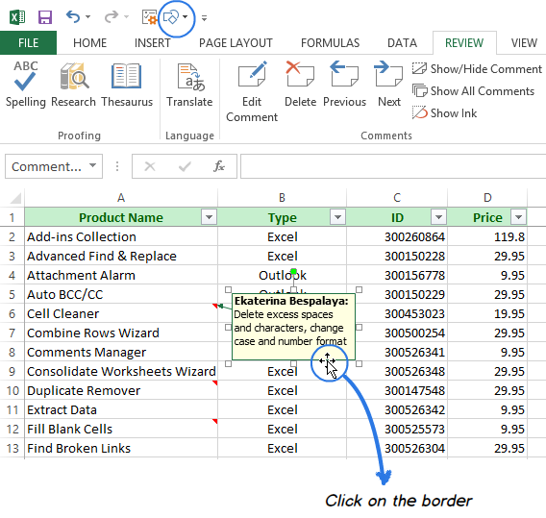Screen dimensions: 546x518
Task: Select row 10 header
Action: tap(12, 390)
